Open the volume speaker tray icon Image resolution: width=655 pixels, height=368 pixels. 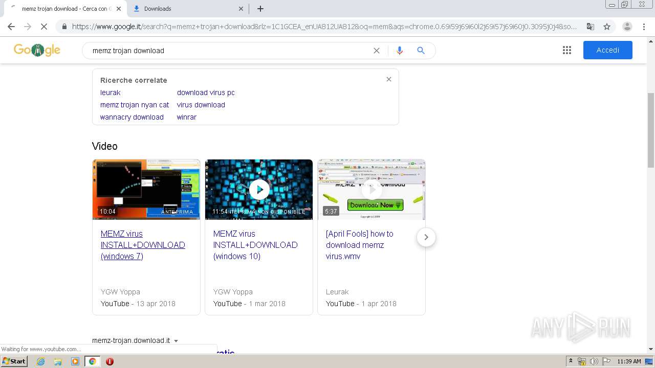[594, 361]
